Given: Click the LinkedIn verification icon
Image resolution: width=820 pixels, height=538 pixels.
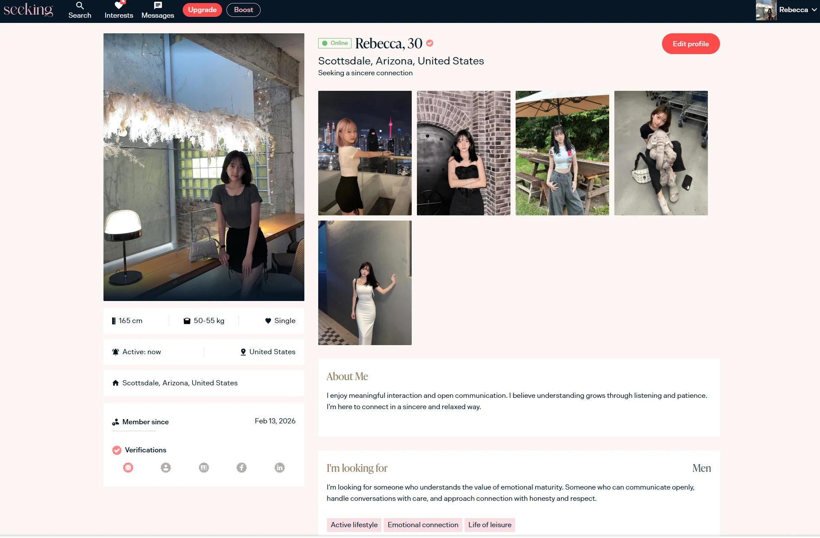Looking at the screenshot, I should [280, 468].
